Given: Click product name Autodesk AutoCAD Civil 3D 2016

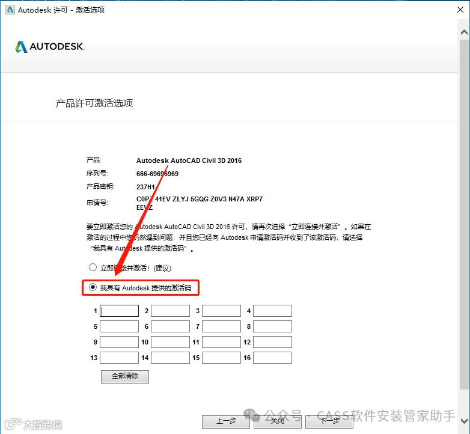Looking at the screenshot, I should click(189, 160).
